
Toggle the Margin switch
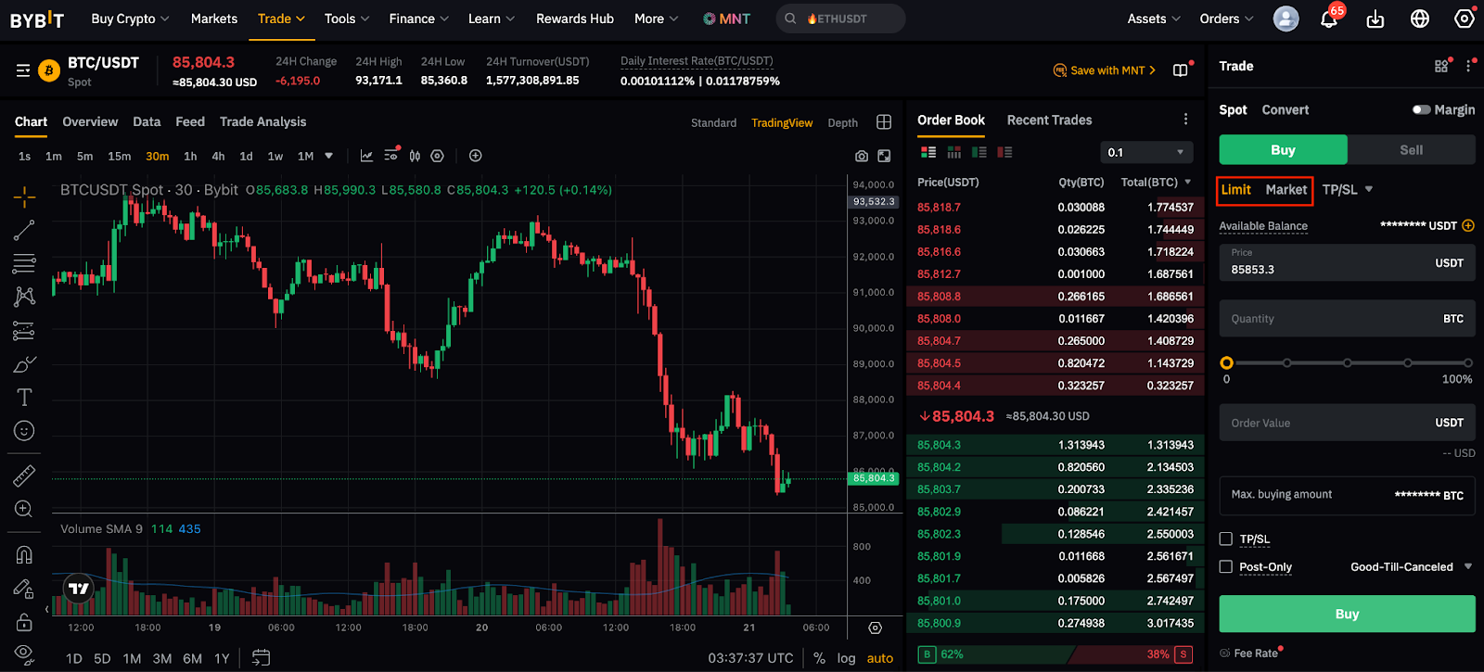(1421, 109)
